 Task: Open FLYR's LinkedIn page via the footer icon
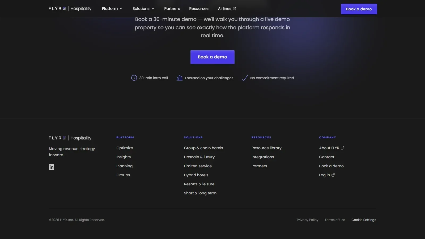52,167
